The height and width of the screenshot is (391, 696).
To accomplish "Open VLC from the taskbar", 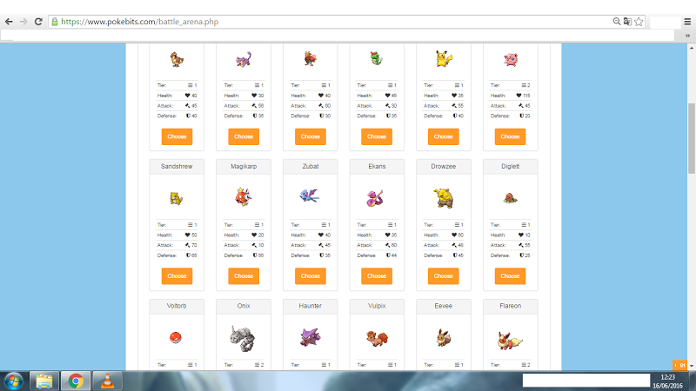I will (107, 381).
